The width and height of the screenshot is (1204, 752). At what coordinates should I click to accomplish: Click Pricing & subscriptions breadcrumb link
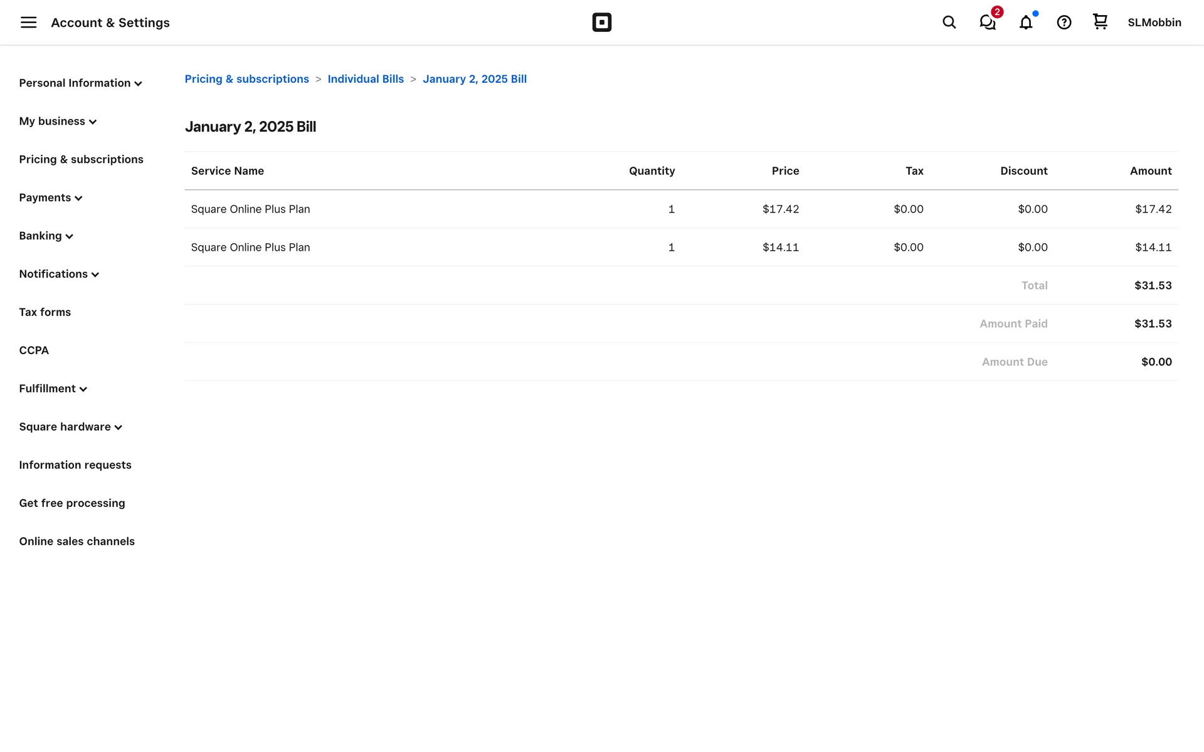tap(246, 79)
